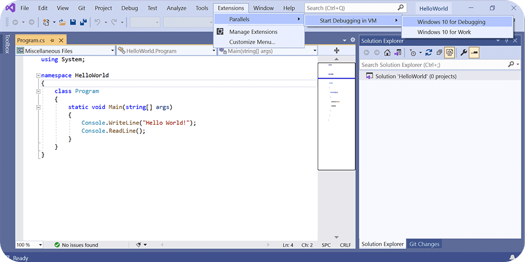
Task: Click the Collapse All icon in Solution Explorer
Action: point(439,52)
